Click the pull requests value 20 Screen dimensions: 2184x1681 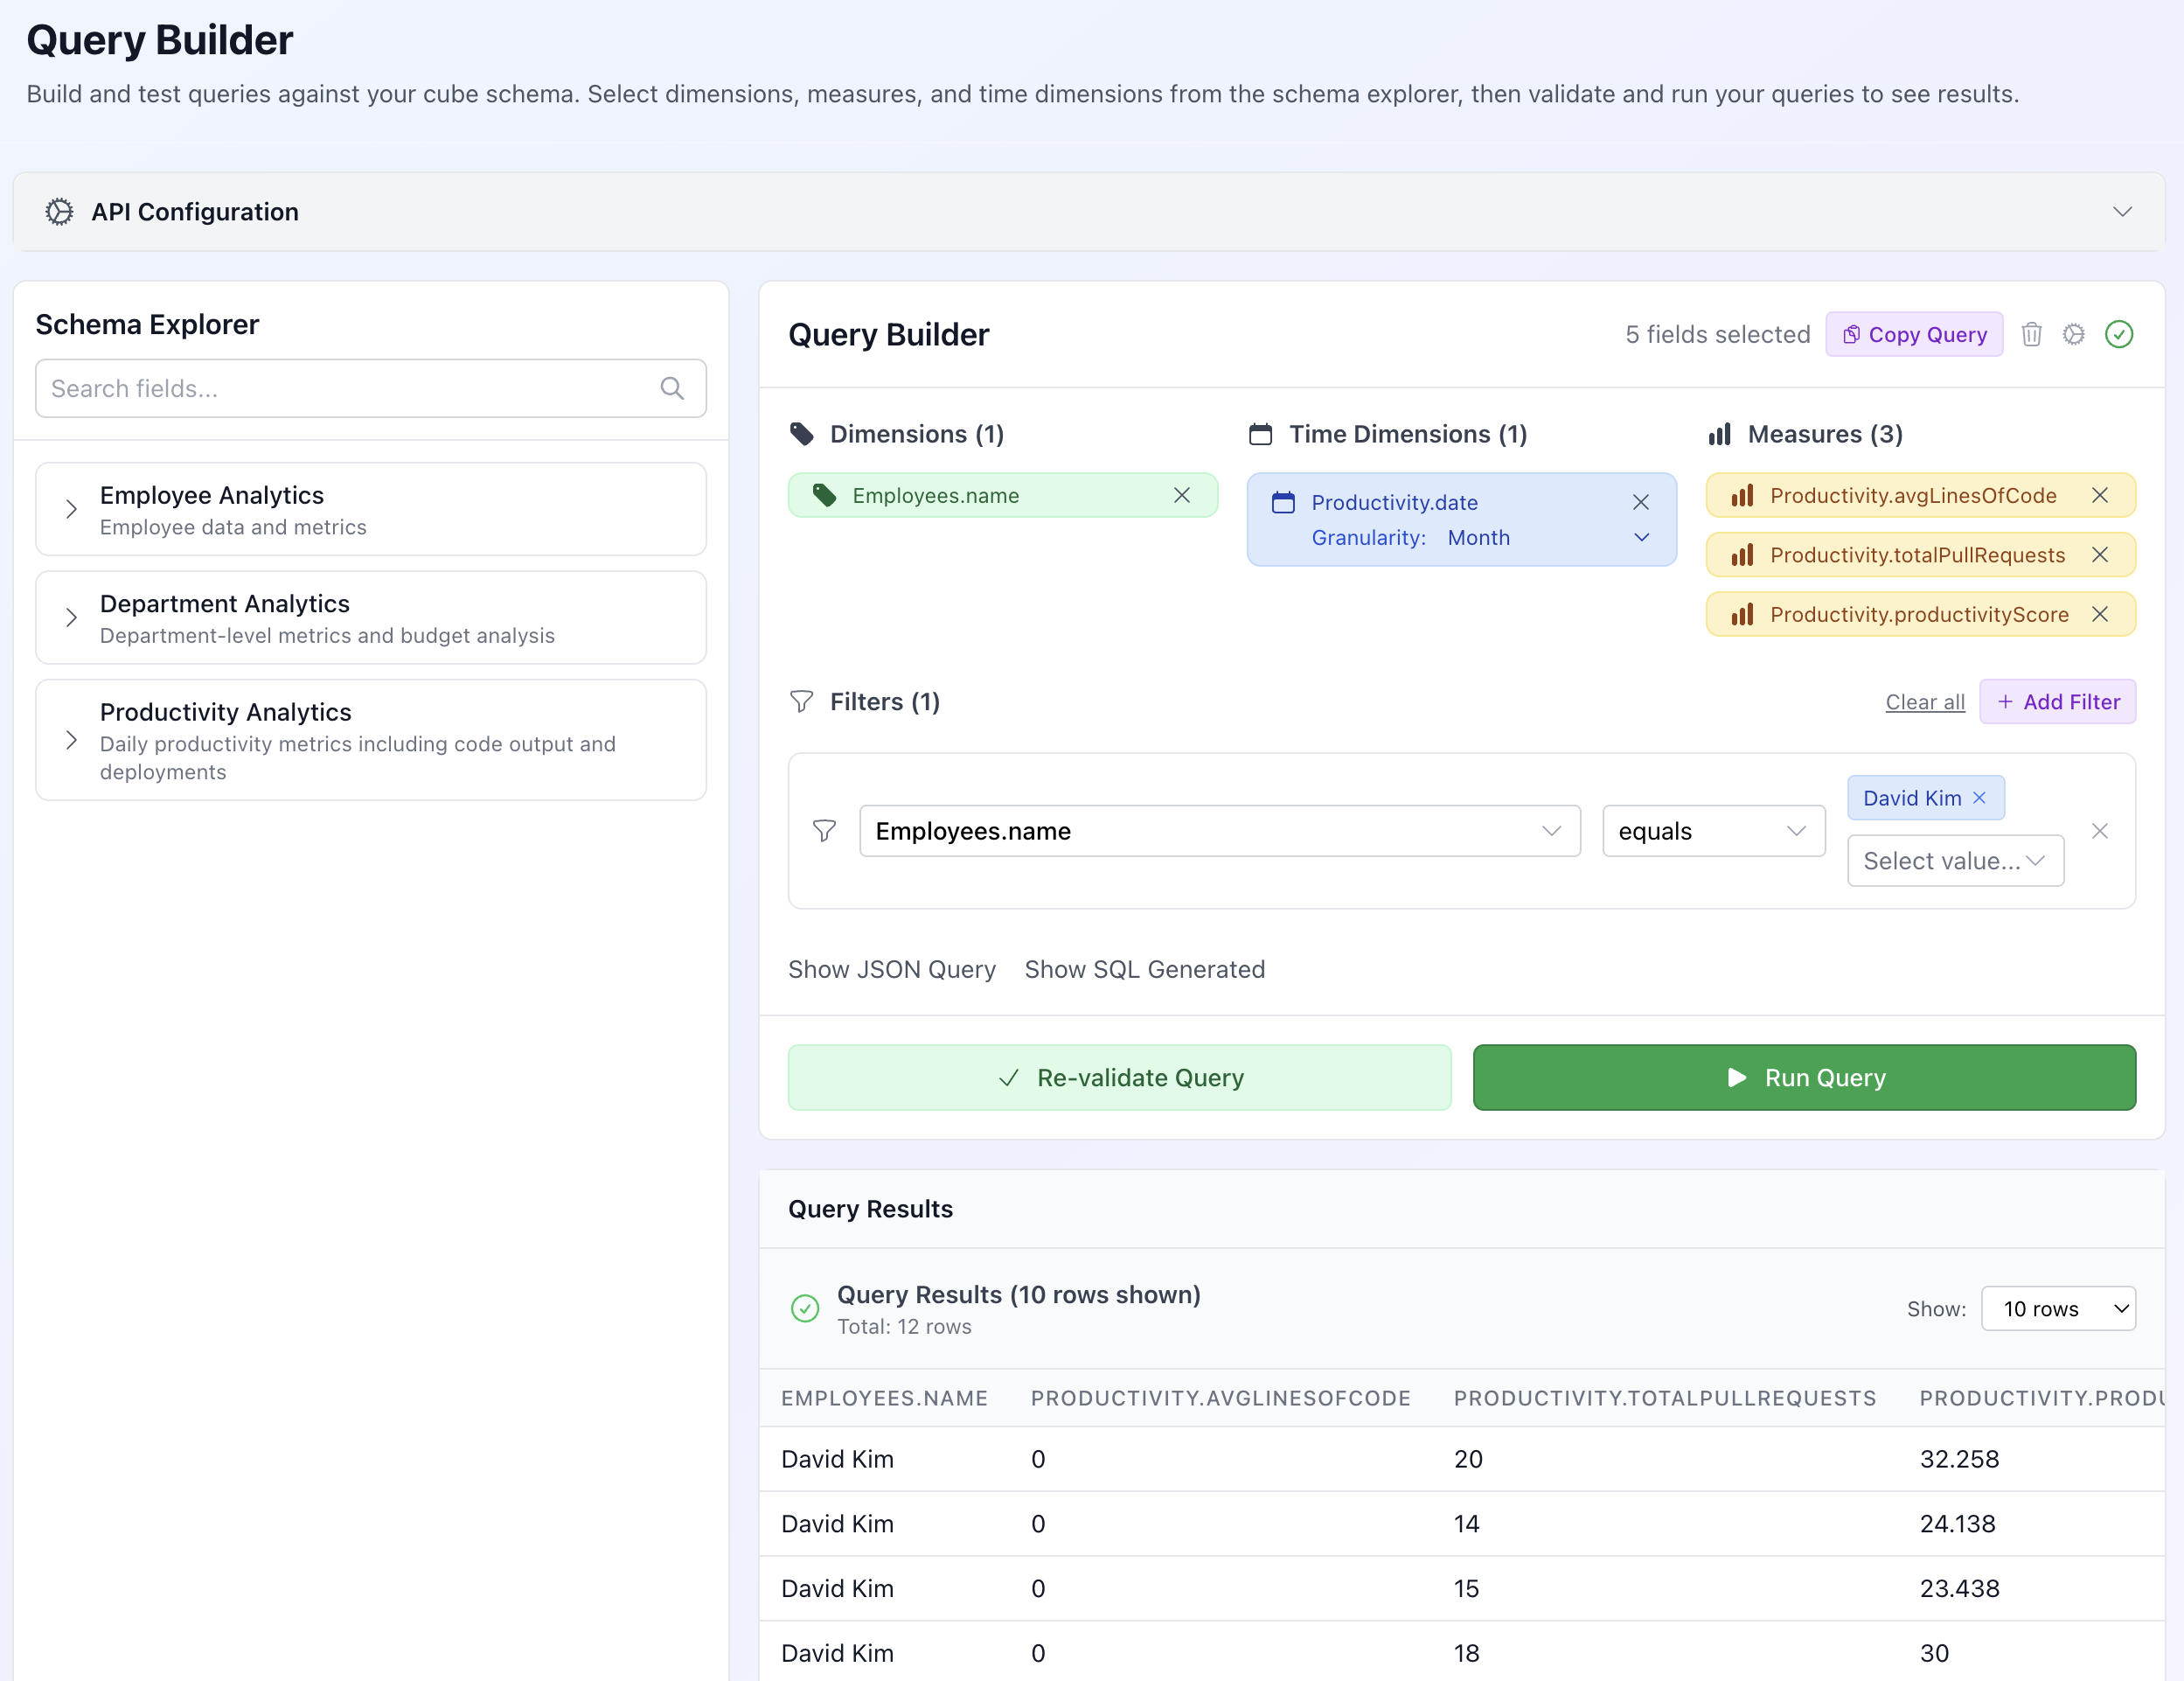pyautogui.click(x=1468, y=1460)
